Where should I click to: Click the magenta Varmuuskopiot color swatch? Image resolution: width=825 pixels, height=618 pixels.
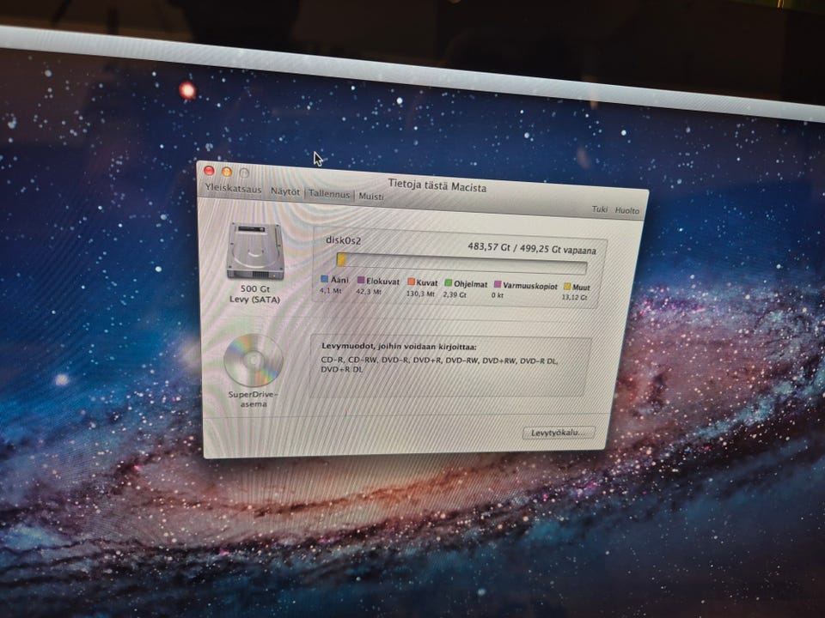coord(498,285)
